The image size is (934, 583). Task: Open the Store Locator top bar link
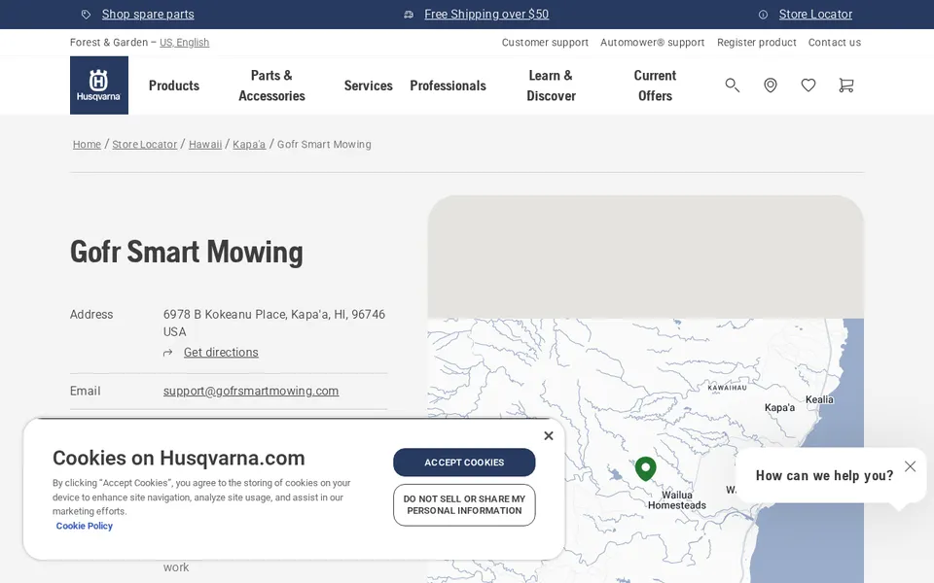[x=815, y=15]
